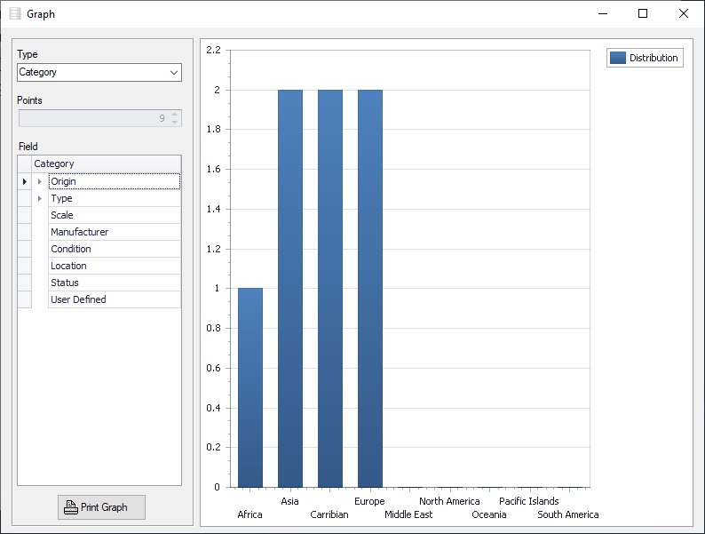Click the Category column header
This screenshot has width=705, height=534.
pyautogui.click(x=107, y=163)
